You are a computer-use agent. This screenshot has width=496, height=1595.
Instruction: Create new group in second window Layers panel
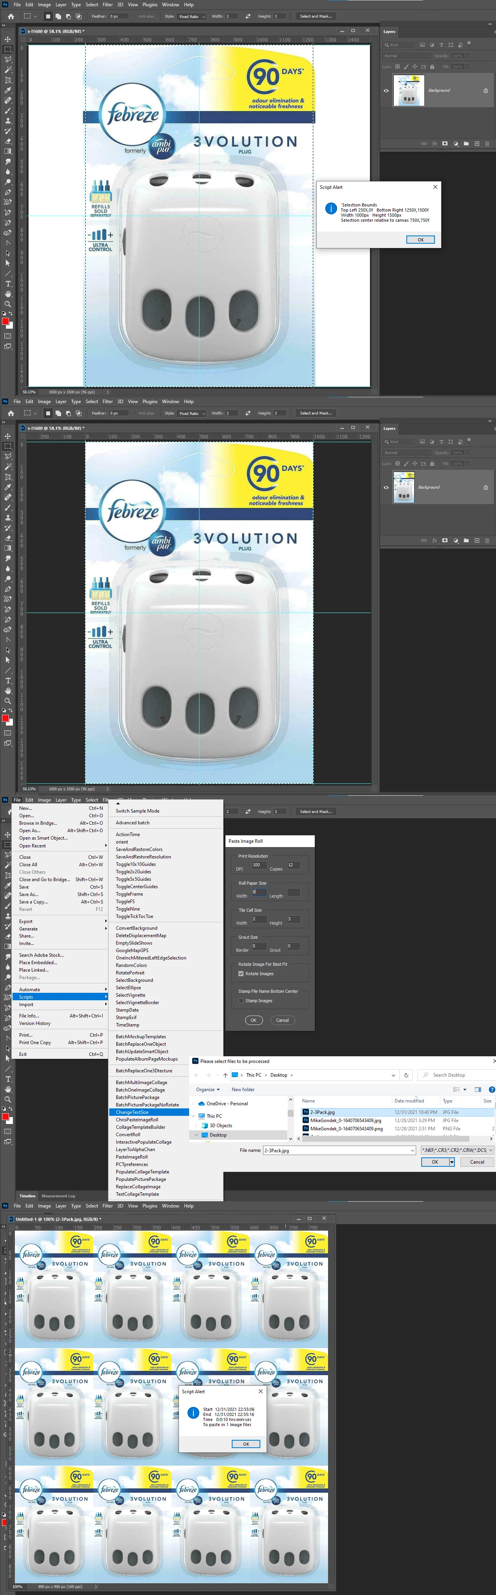(466, 541)
